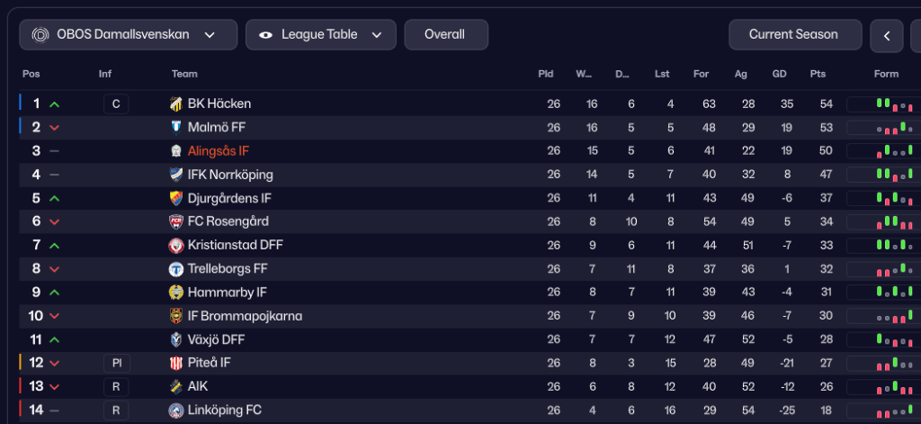Click the Kristianstad DFF badge icon
This screenshot has width=921, height=424.
pyautogui.click(x=176, y=245)
